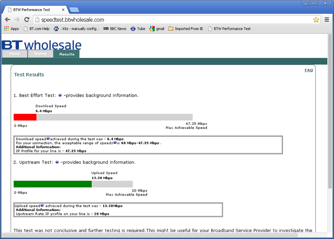Click the acceptable range 60 Mbps-47.35 Mbps text
This screenshot has width=334, height=239.
point(140,143)
